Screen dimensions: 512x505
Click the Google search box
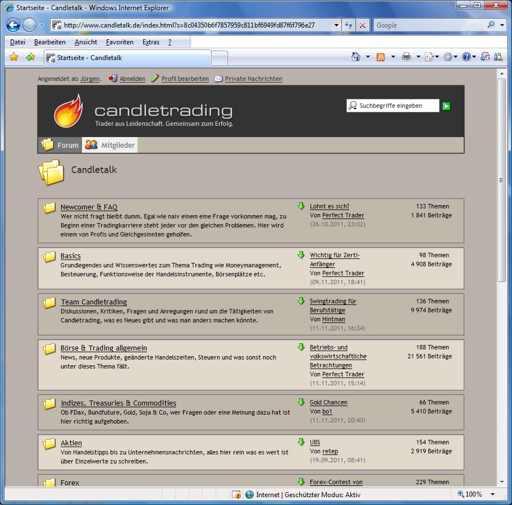click(429, 25)
